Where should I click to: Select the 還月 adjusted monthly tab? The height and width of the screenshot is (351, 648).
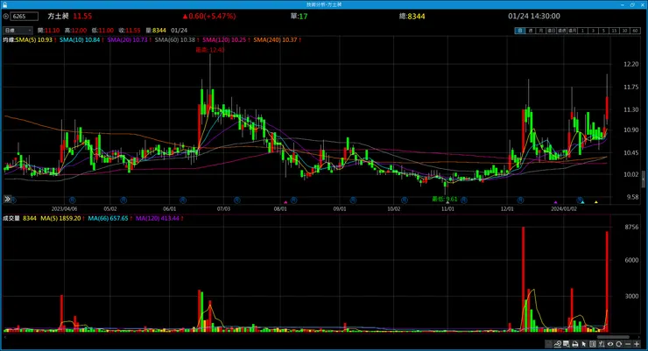(x=572, y=31)
